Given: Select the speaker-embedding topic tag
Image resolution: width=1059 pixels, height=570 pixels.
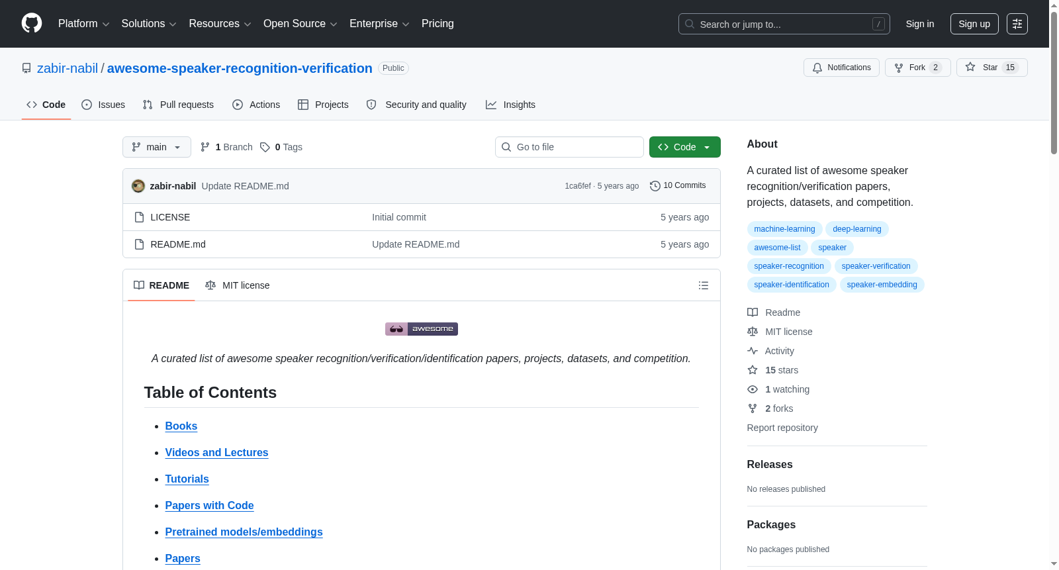Looking at the screenshot, I should 882,285.
